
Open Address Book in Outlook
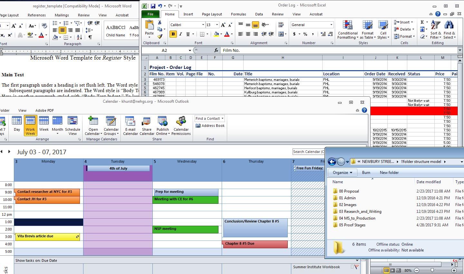(210, 126)
